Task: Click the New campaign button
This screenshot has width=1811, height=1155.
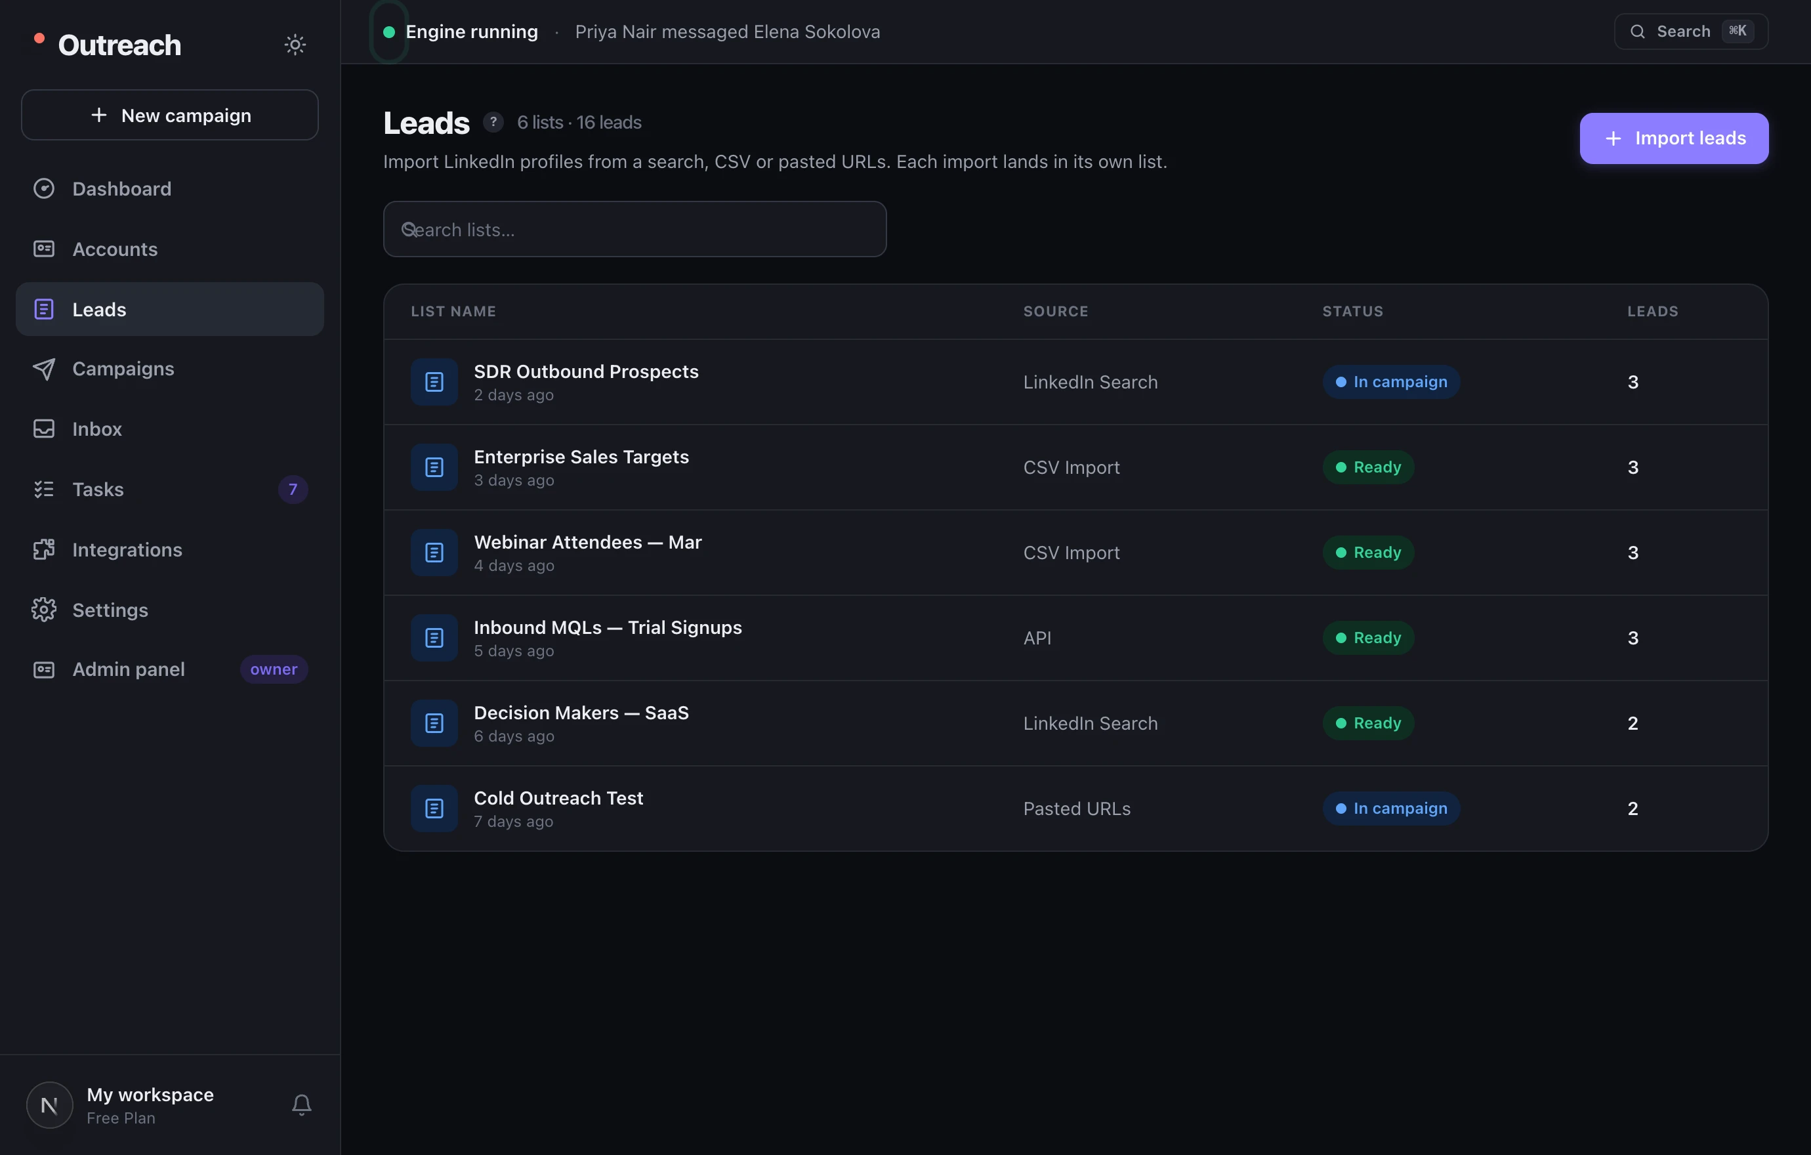Action: pyautogui.click(x=170, y=115)
